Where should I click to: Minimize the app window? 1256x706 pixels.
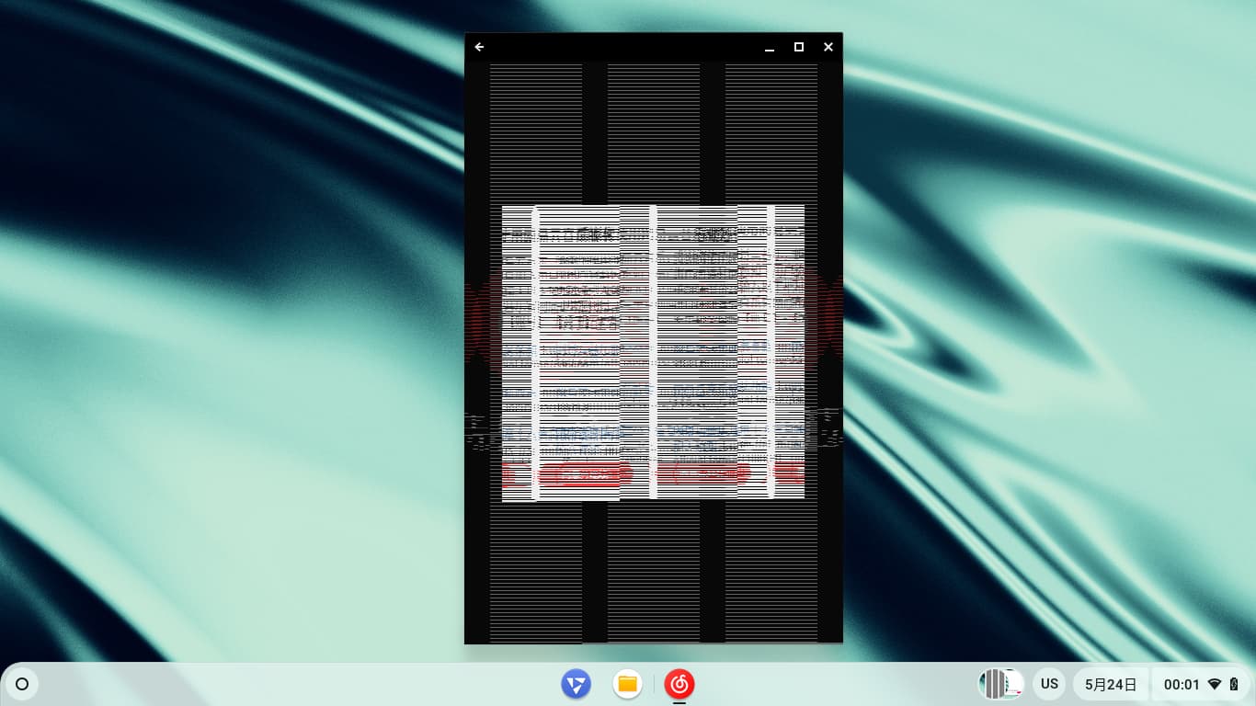click(770, 47)
